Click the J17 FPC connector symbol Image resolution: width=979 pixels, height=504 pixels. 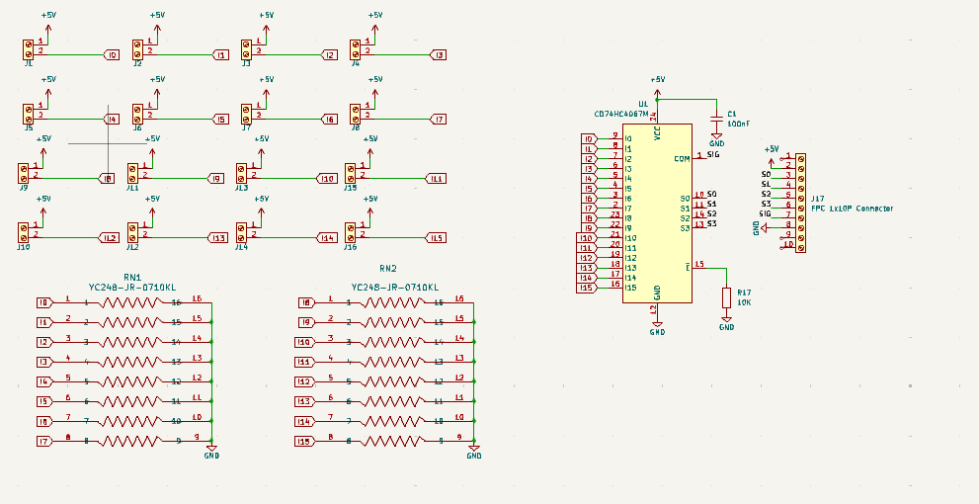[x=800, y=203]
